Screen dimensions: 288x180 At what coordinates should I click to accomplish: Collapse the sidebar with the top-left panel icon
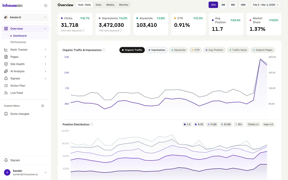click(46, 5)
